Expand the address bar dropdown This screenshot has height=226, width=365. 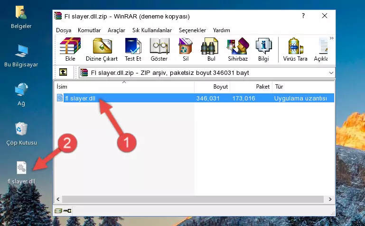click(x=331, y=72)
